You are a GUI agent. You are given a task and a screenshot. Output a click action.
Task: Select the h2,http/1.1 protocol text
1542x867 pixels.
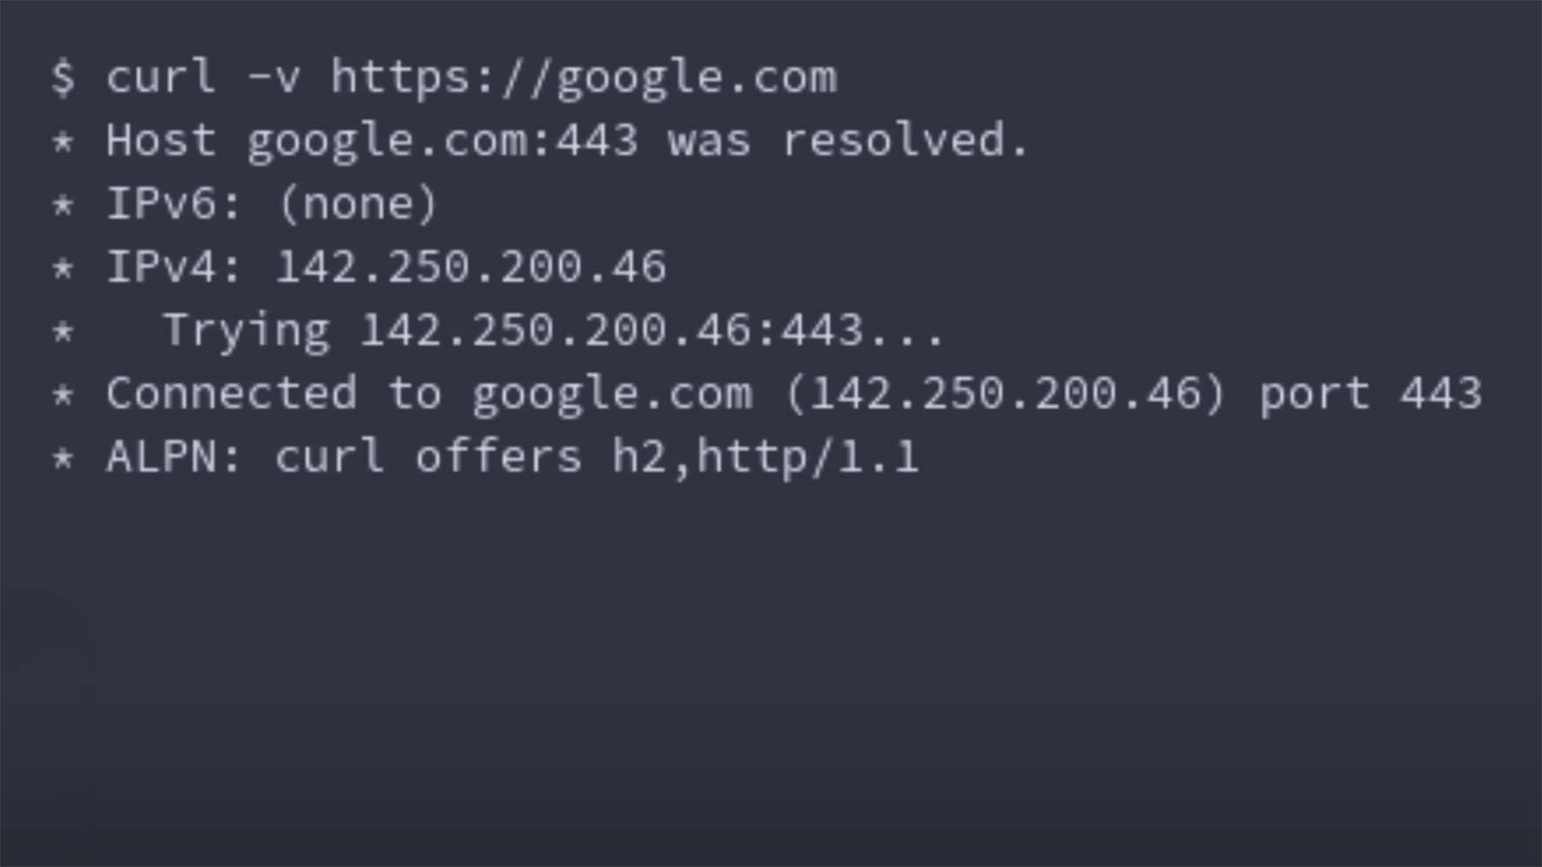click(765, 458)
